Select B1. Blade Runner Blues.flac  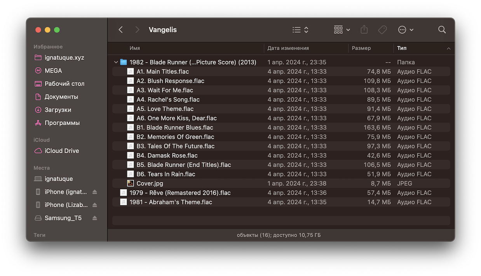pos(174,128)
